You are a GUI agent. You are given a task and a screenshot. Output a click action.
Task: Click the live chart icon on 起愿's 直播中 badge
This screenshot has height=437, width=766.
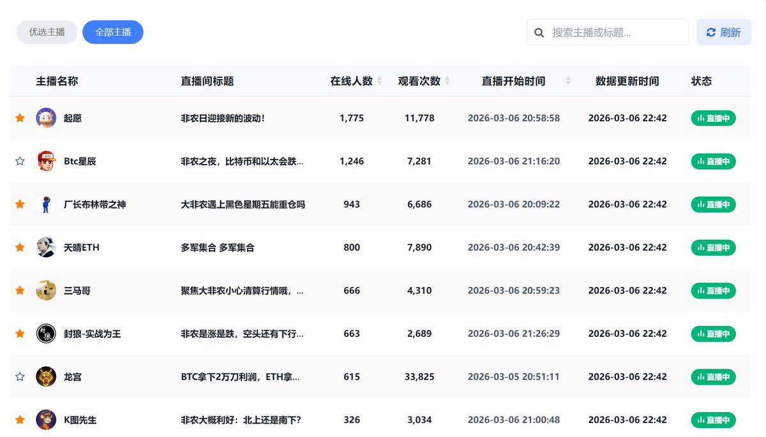point(701,118)
